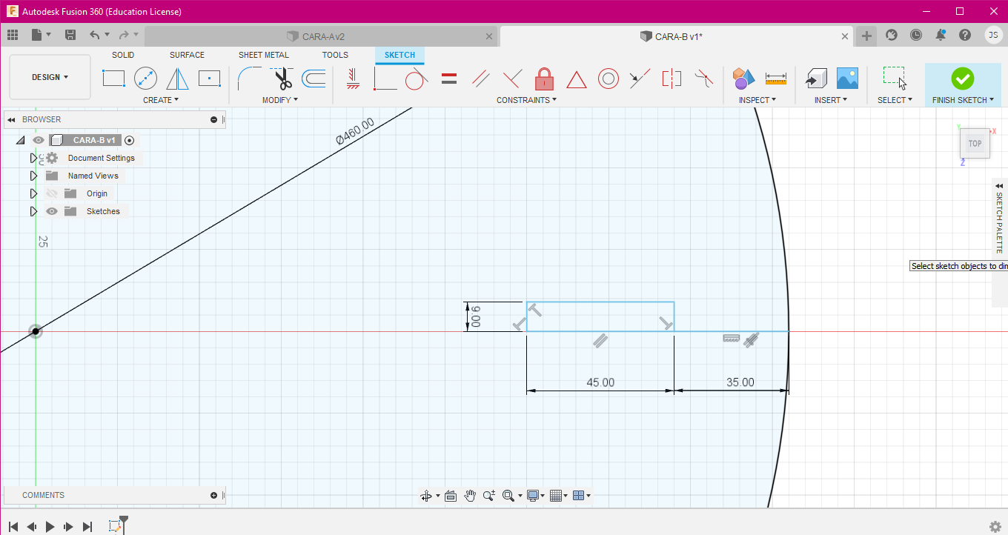
Task: Jump to the timeline beginning
Action: pyautogui.click(x=13, y=527)
